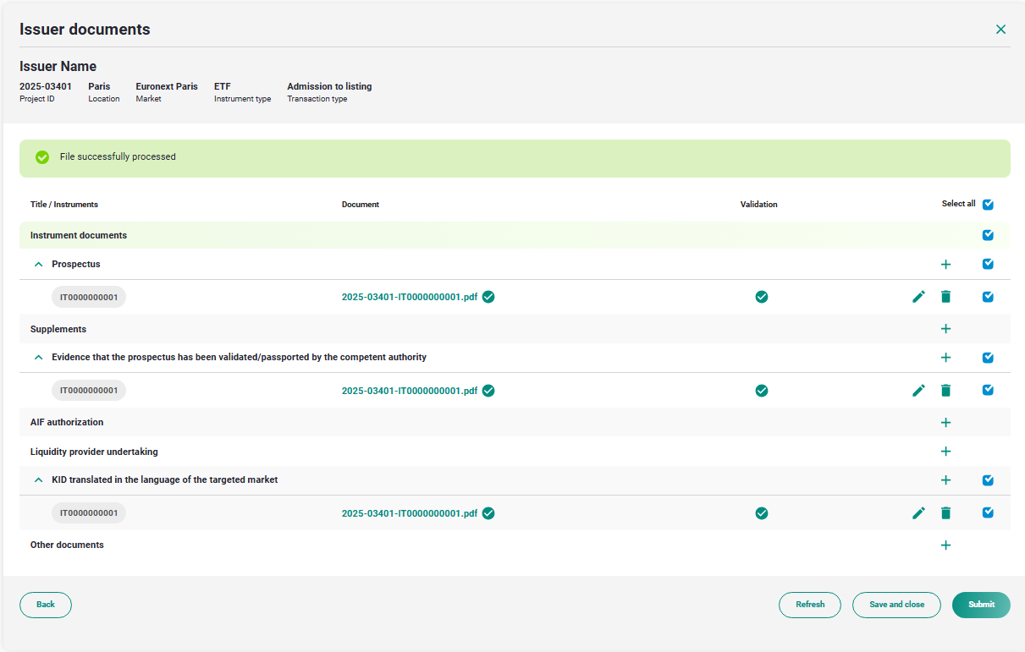Go back using the Back button
Screen dimensions: 1025x652
[x=46, y=605]
